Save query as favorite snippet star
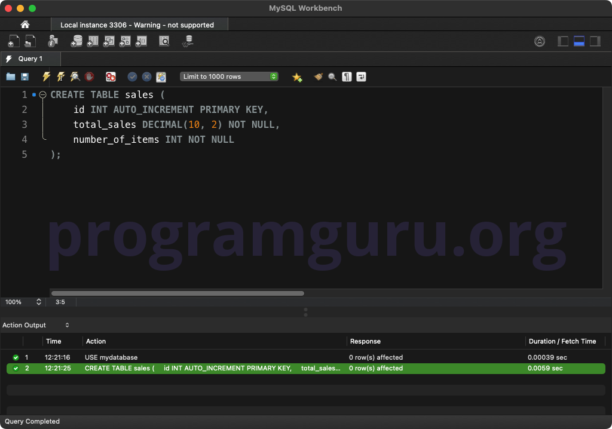 point(297,77)
